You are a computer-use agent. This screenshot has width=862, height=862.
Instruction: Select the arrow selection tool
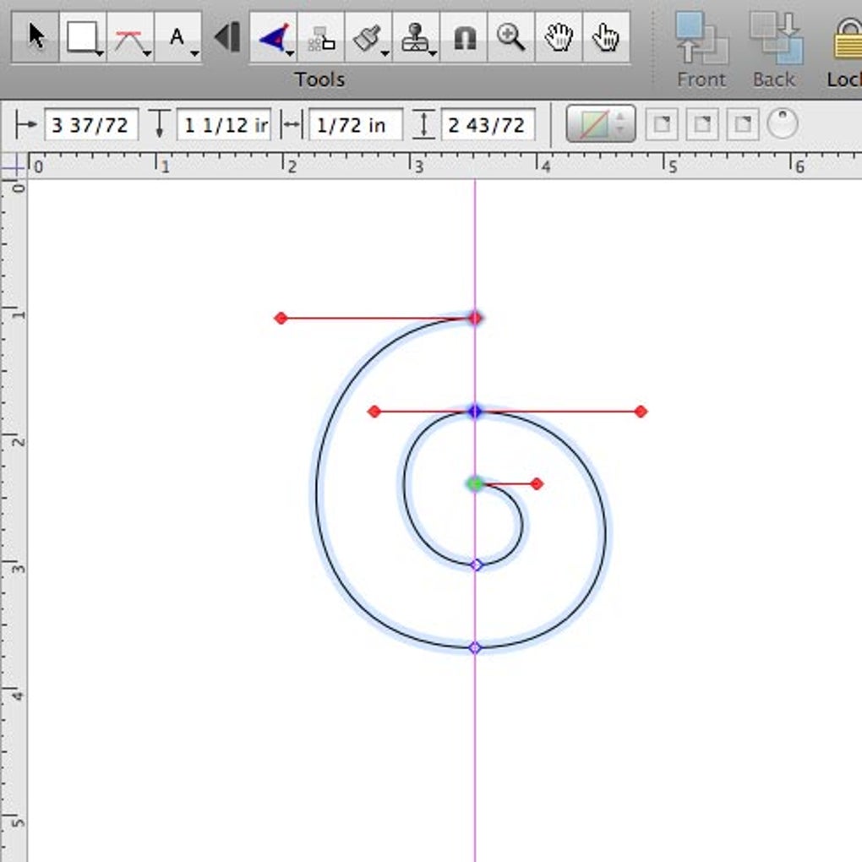point(35,37)
